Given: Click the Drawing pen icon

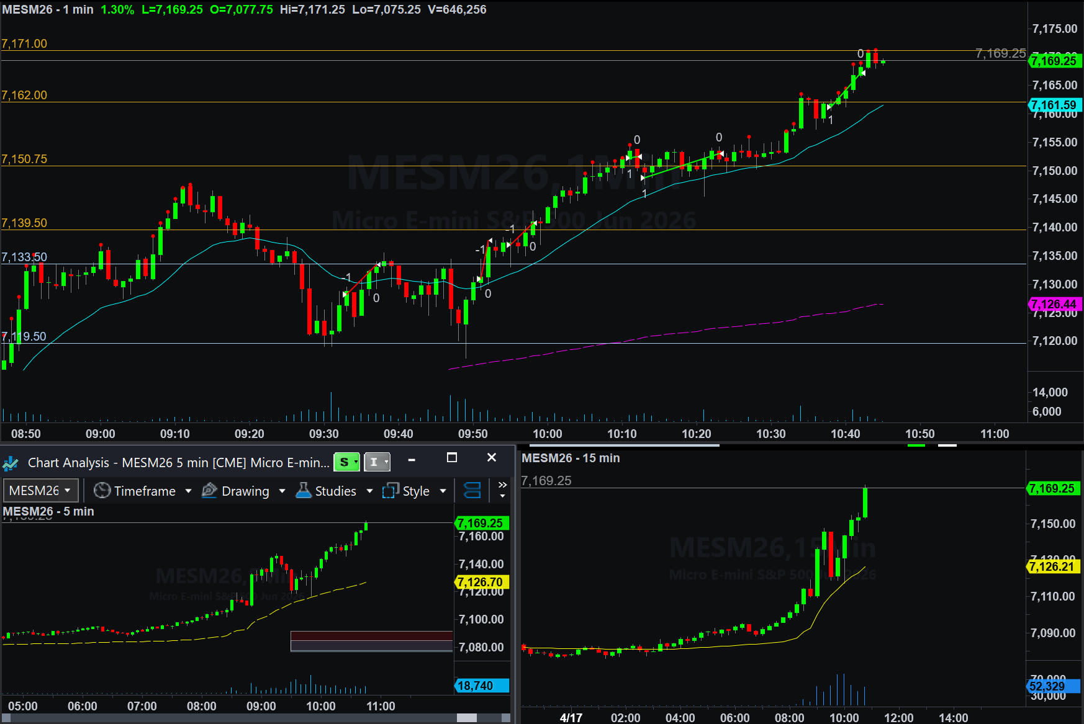Looking at the screenshot, I should pos(210,491).
